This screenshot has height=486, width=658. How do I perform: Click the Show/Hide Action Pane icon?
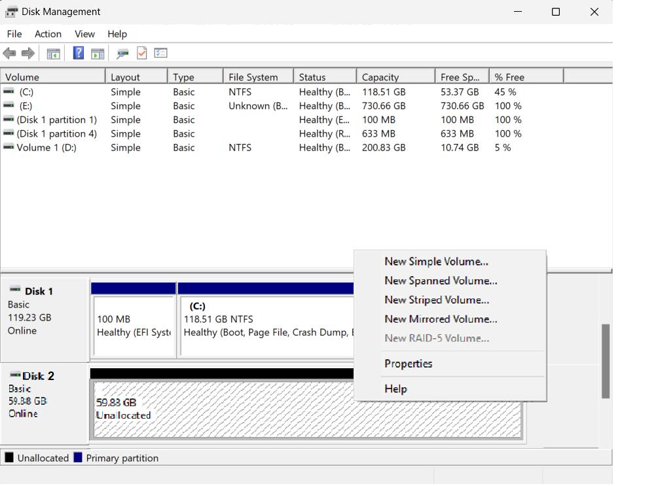point(98,53)
